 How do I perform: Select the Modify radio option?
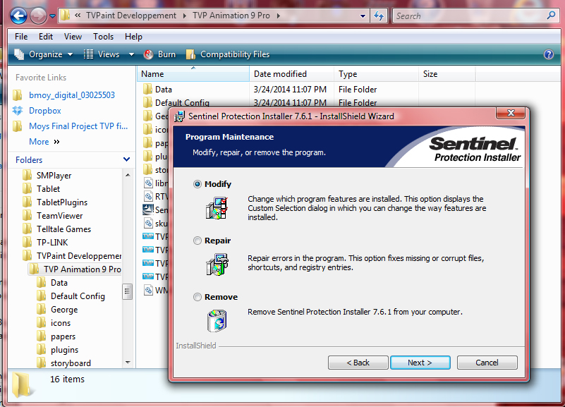[x=198, y=184]
